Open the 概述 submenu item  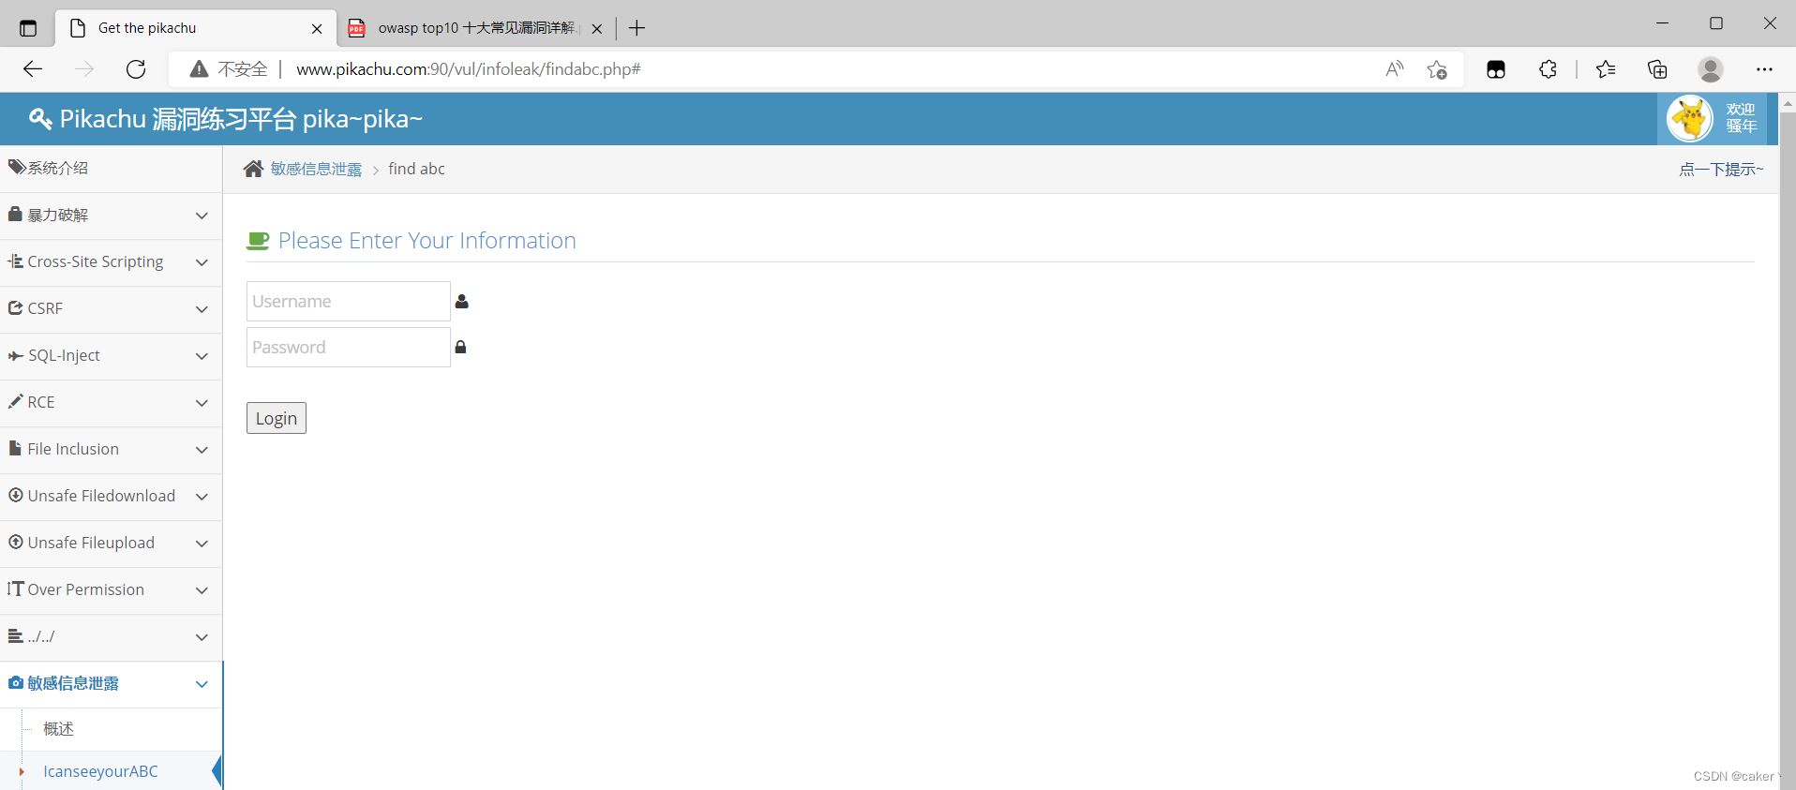click(x=111, y=729)
